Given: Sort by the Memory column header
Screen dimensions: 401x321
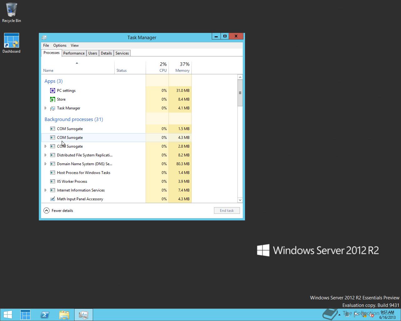Looking at the screenshot, I should coord(180,67).
